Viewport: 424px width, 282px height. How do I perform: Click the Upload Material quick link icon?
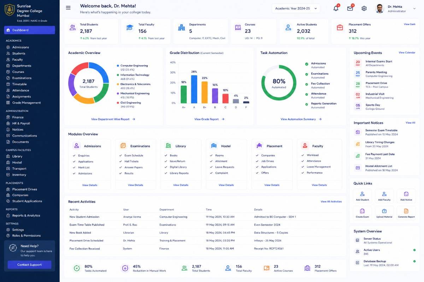pos(384,211)
